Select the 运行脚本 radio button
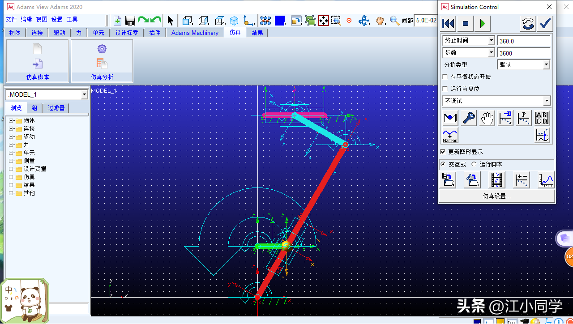This screenshot has height=324, width=573. tap(474, 164)
